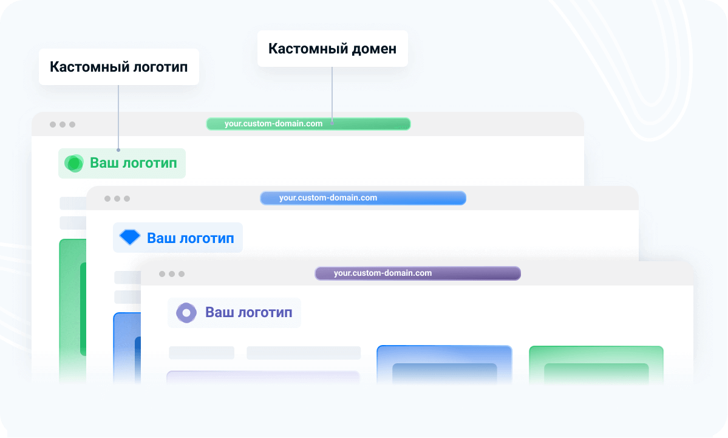Select the blue "Ваш логотип" text
Viewport: 728px width, 438px height.
point(190,238)
